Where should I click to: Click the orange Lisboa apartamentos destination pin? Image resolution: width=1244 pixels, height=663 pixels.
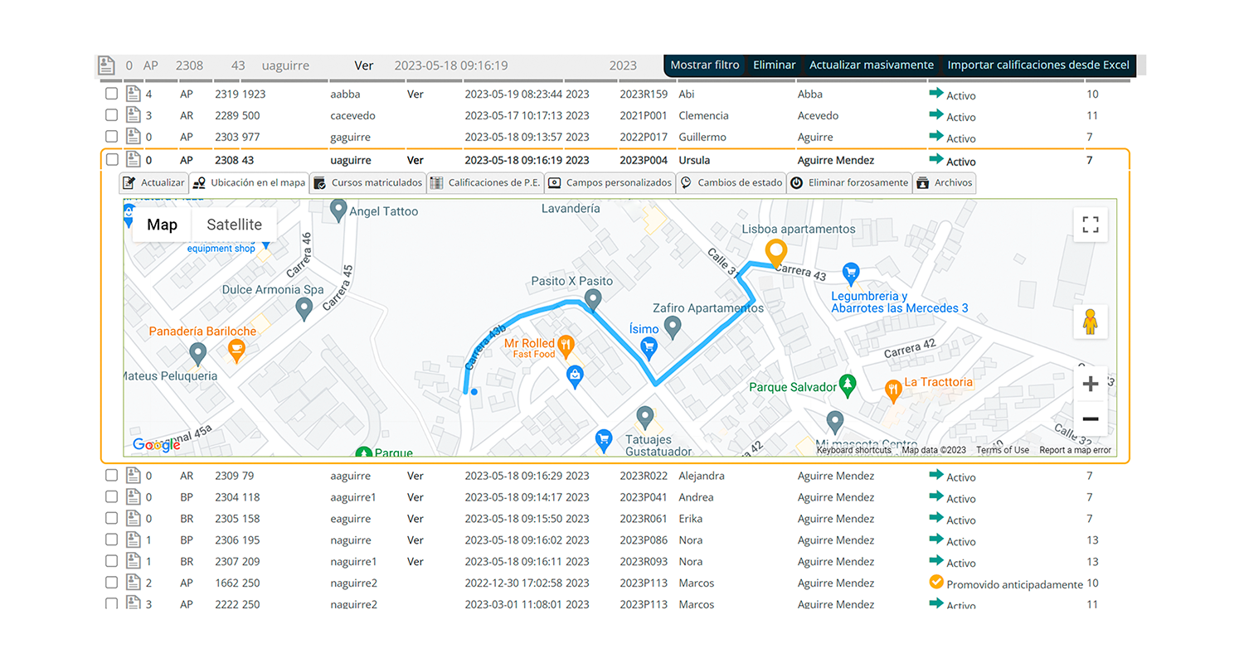click(x=776, y=252)
